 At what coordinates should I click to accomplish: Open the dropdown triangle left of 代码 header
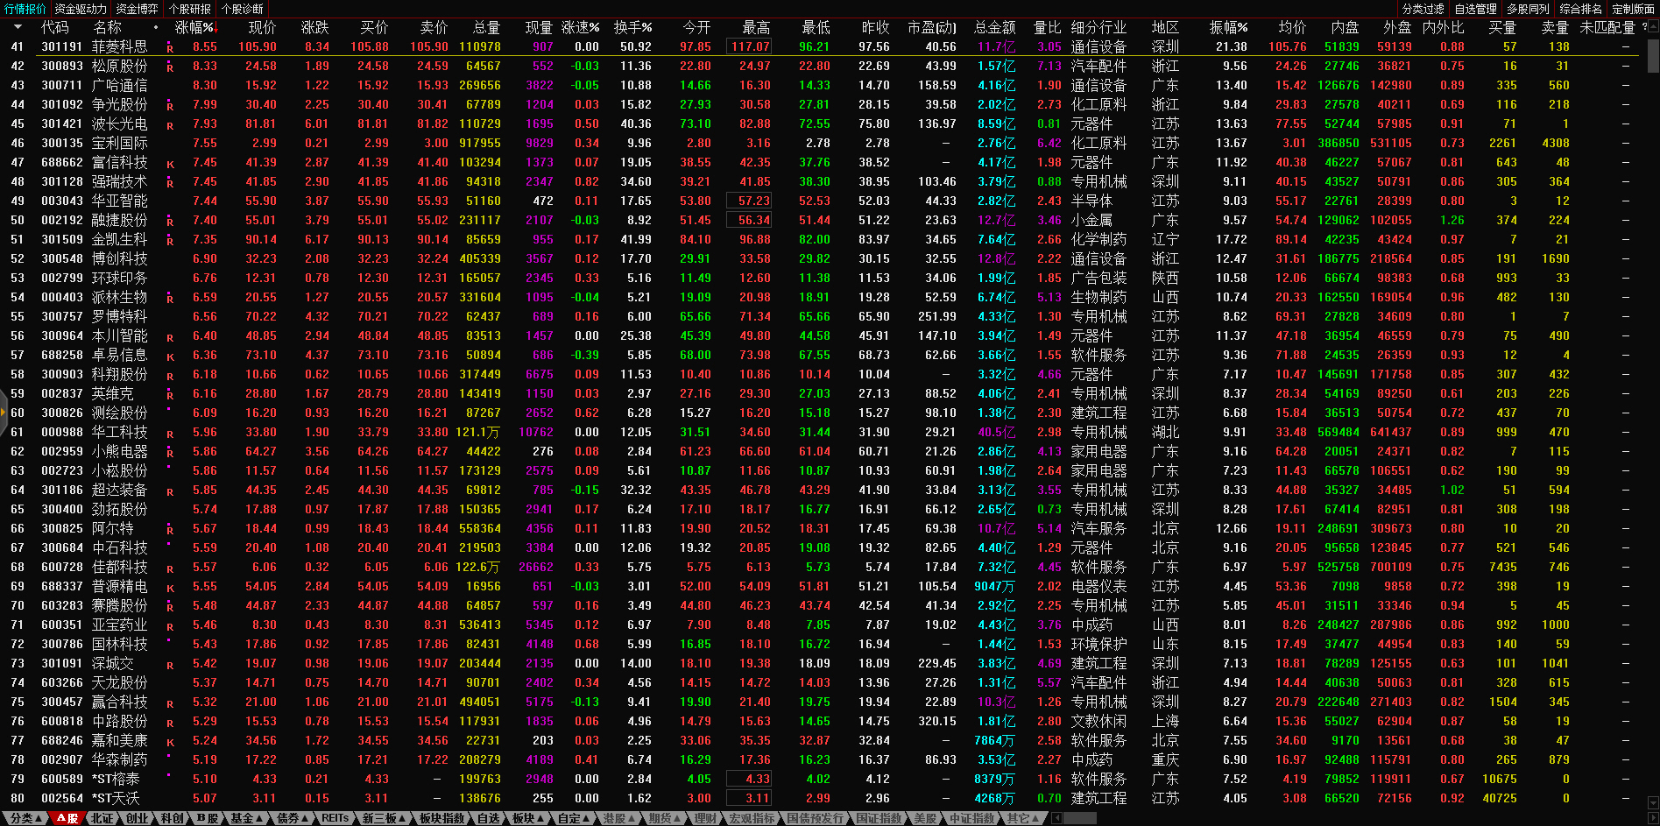point(18,27)
